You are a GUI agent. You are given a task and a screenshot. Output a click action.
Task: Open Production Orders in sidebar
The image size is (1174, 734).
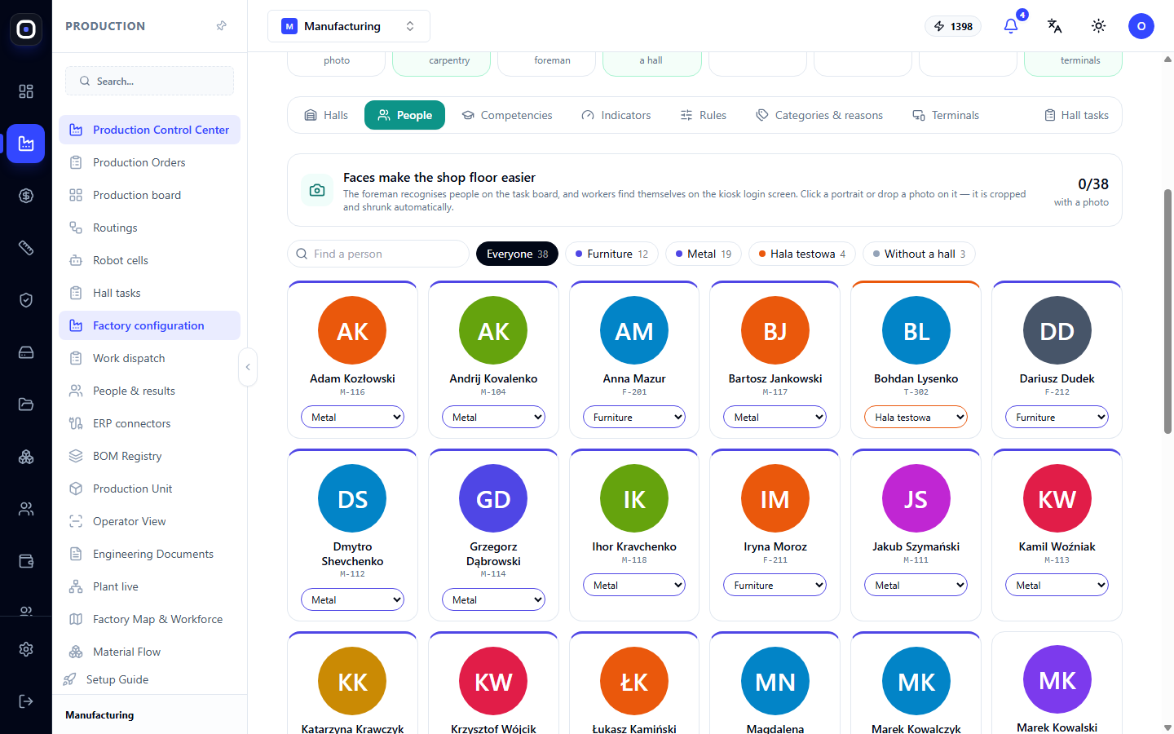pyautogui.click(x=150, y=162)
